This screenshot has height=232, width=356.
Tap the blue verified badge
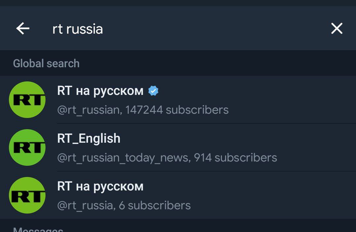point(153,91)
